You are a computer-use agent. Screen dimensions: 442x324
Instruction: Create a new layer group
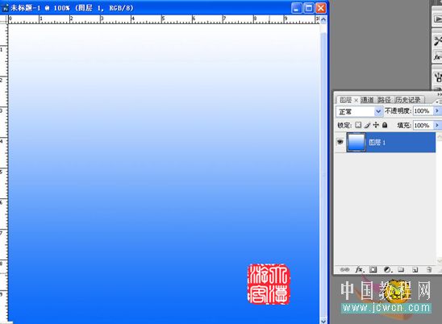[401, 270]
